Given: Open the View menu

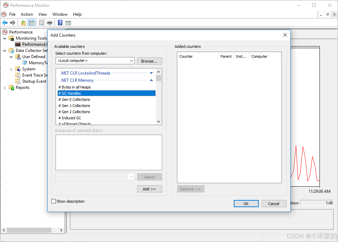Looking at the screenshot, I should click(x=43, y=14).
